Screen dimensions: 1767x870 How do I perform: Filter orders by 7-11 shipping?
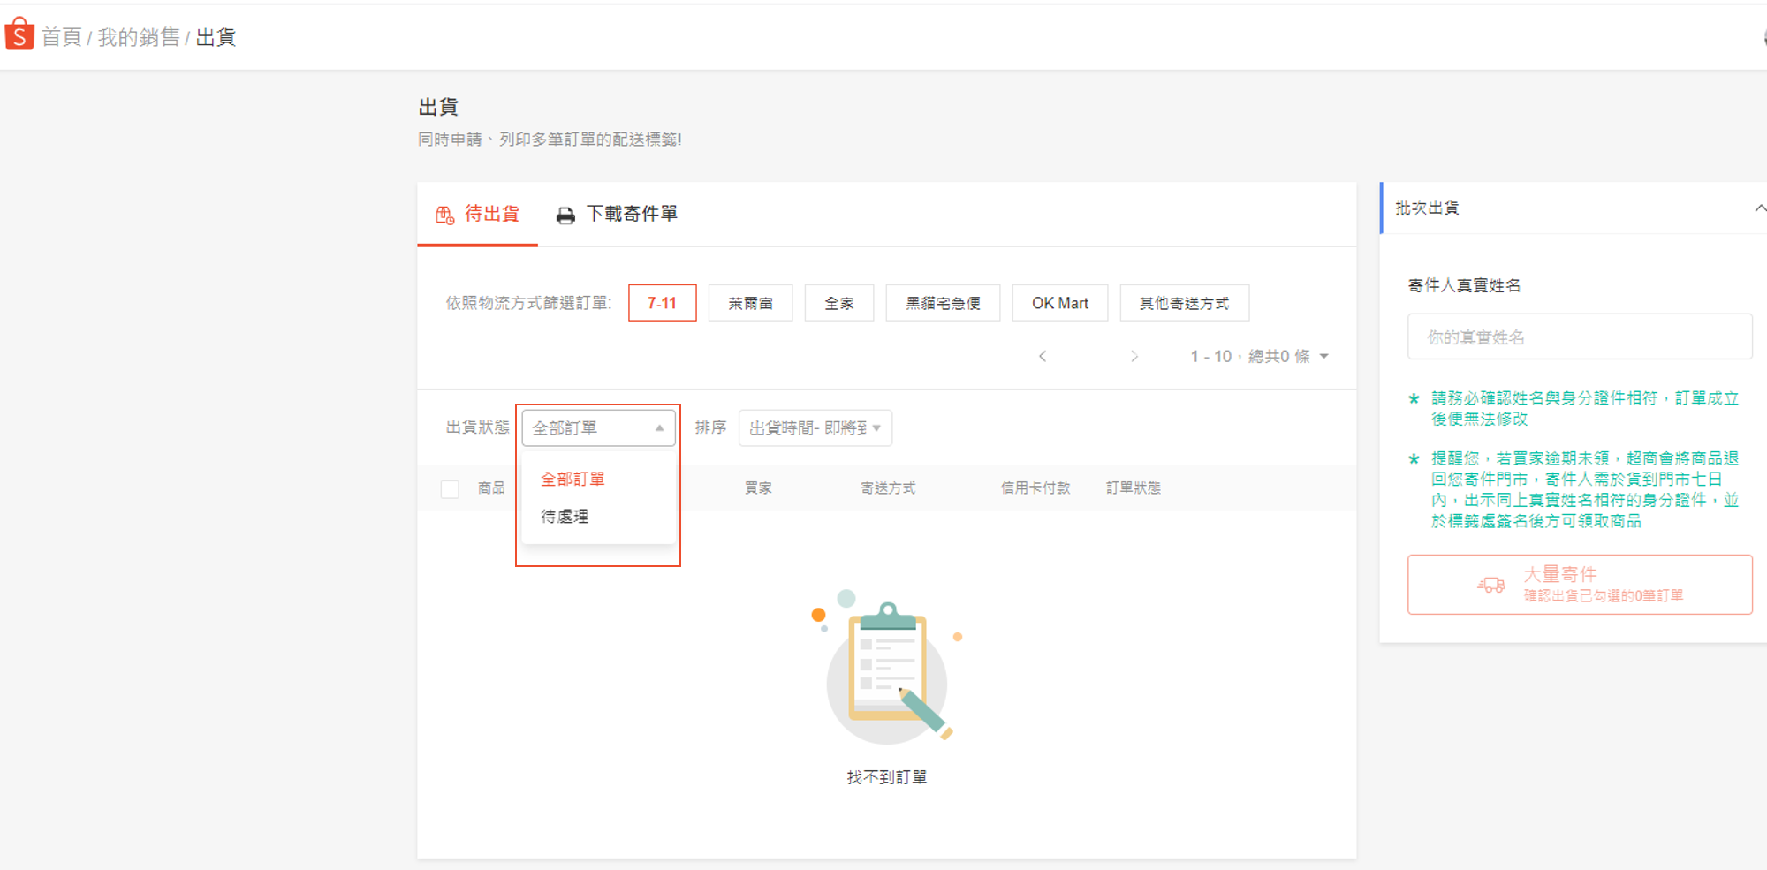662,303
